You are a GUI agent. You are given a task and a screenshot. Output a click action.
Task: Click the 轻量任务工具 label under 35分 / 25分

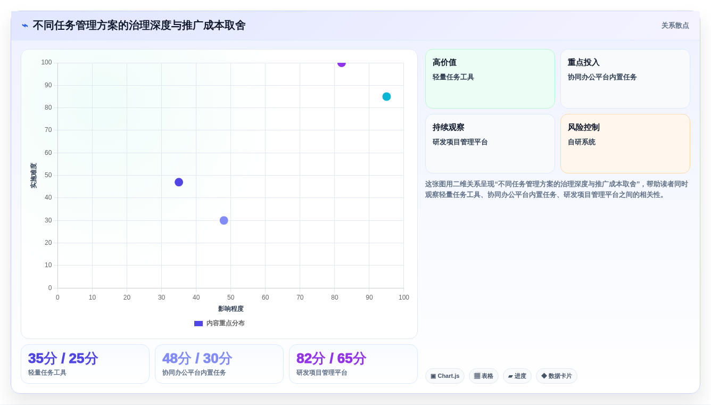pos(47,373)
